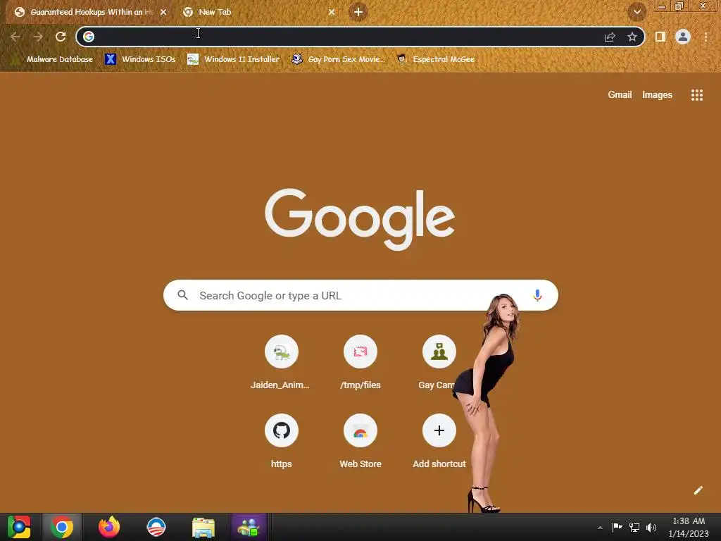Open the Windows ISOs bookmark

140,59
